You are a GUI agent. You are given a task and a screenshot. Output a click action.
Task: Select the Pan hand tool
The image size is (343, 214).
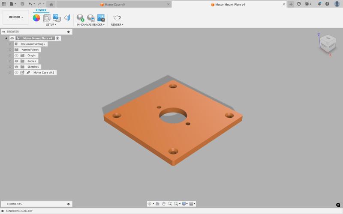164,204
